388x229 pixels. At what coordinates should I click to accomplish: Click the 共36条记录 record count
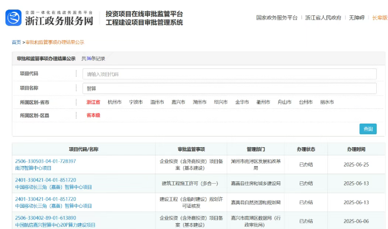coord(93,59)
